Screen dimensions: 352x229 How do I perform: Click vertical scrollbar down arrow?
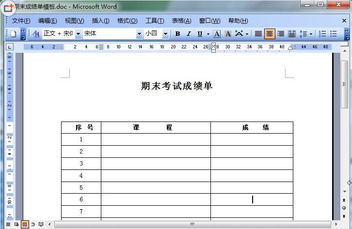pos(344,192)
